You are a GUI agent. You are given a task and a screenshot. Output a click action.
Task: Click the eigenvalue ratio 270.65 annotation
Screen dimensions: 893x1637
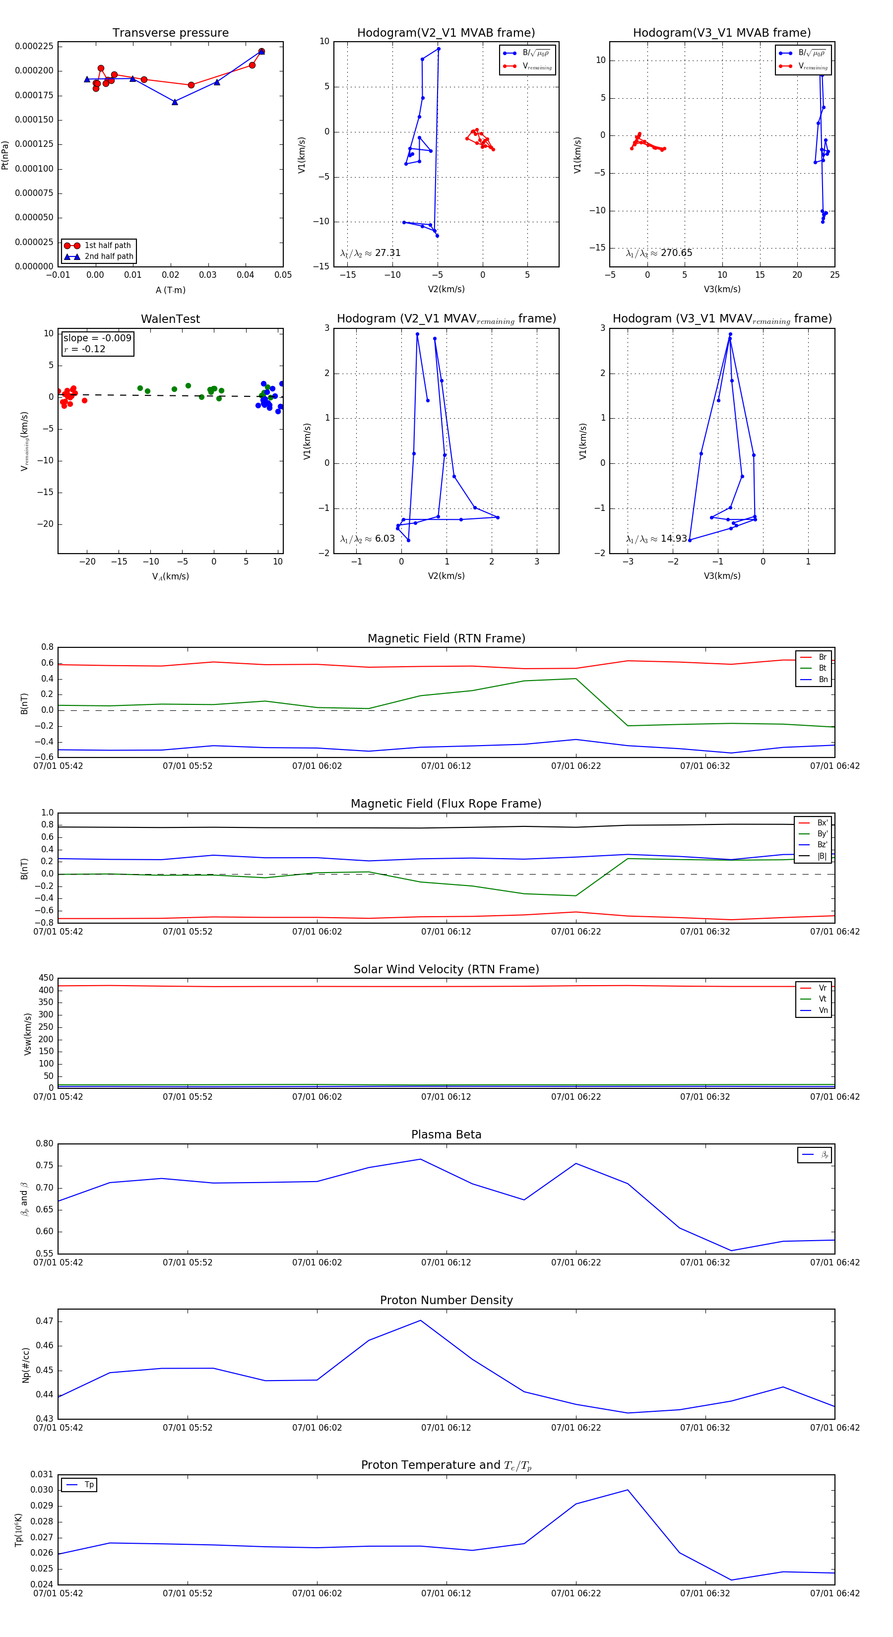(x=658, y=253)
